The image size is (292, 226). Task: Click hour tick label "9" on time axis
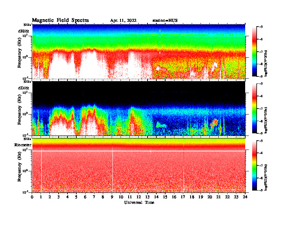click(x=112, y=197)
